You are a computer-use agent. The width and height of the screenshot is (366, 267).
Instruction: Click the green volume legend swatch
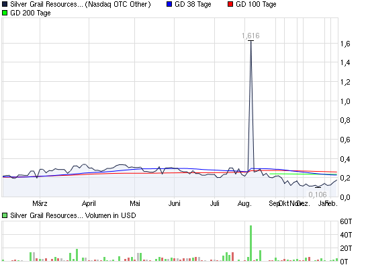pos(5,215)
